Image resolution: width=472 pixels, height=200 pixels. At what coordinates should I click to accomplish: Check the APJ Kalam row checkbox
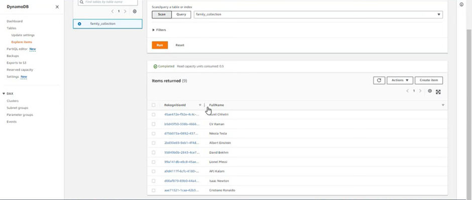(x=154, y=171)
